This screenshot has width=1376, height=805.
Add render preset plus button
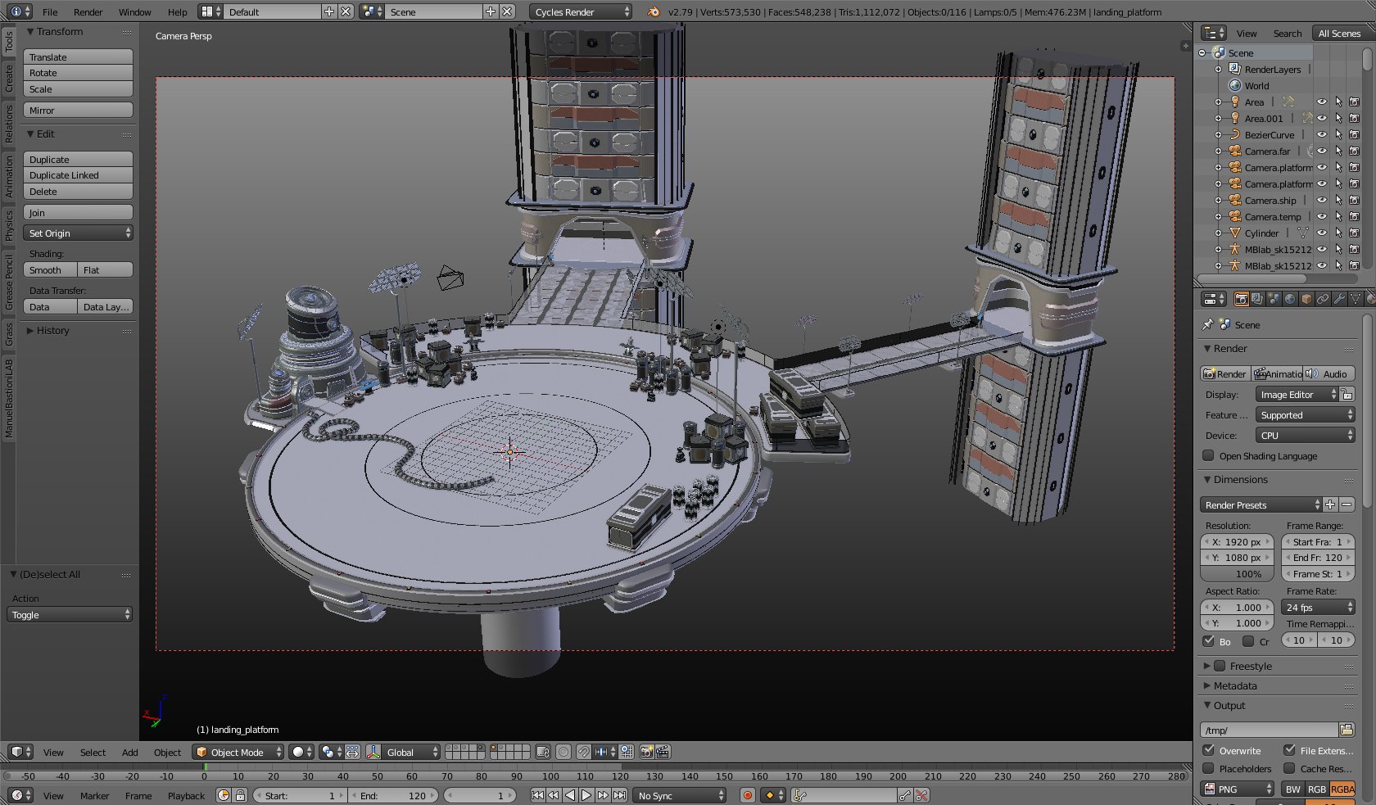point(1330,504)
